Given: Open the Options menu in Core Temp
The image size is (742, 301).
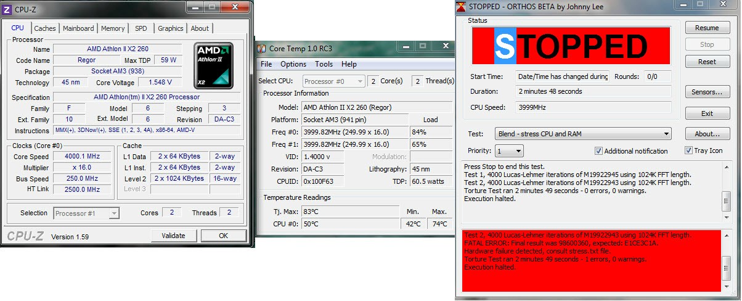Looking at the screenshot, I should point(293,64).
